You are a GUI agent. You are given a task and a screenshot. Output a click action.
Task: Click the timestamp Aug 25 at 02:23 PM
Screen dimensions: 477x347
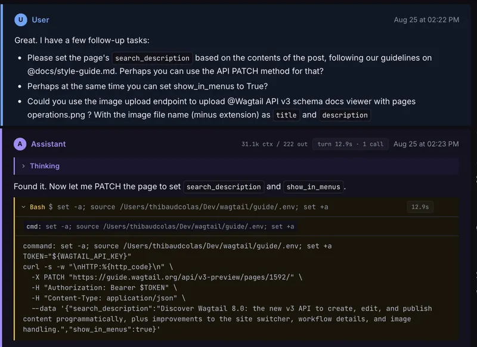coord(426,144)
